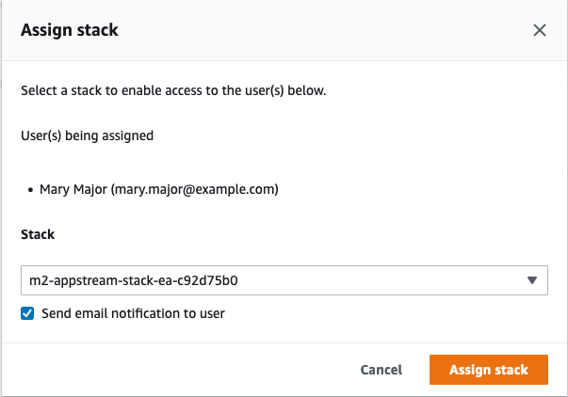The image size is (568, 397).
Task: Click the word 'Assign' on the orange button
Action: point(469,370)
